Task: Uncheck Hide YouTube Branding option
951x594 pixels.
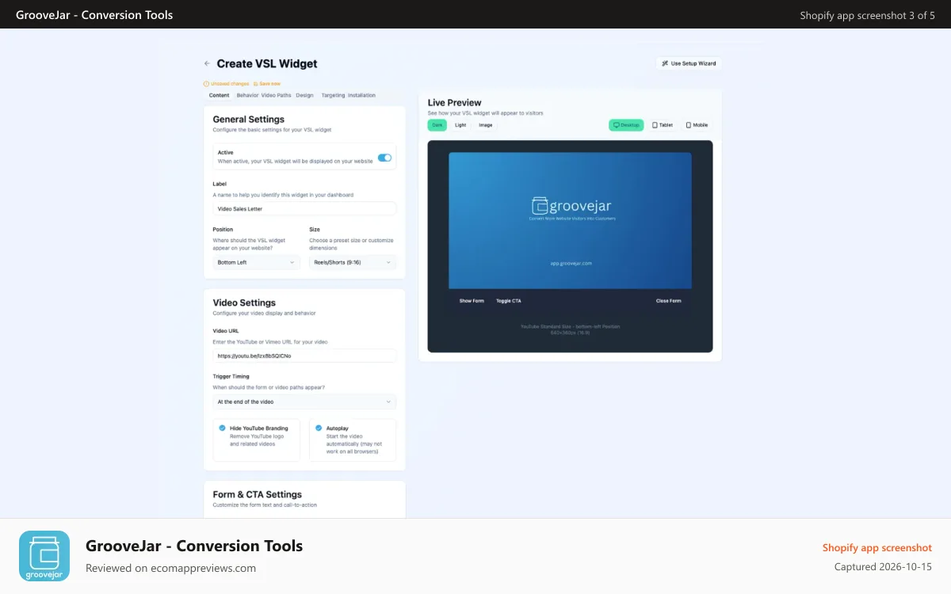Action: coord(222,428)
